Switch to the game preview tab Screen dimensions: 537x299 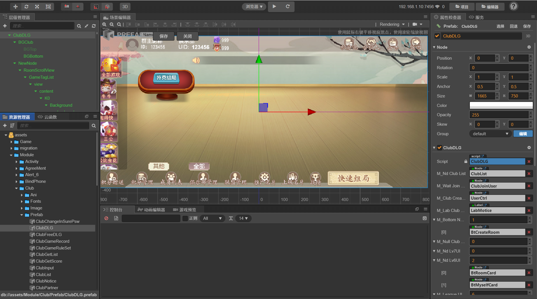185,209
